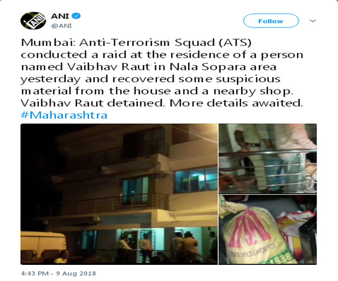The width and height of the screenshot is (338, 281).
Task: View the building night photo
Action: [119, 194]
